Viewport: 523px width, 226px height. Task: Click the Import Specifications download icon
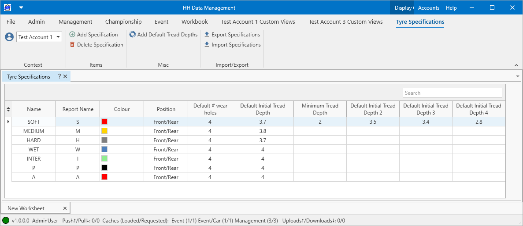coord(207,45)
